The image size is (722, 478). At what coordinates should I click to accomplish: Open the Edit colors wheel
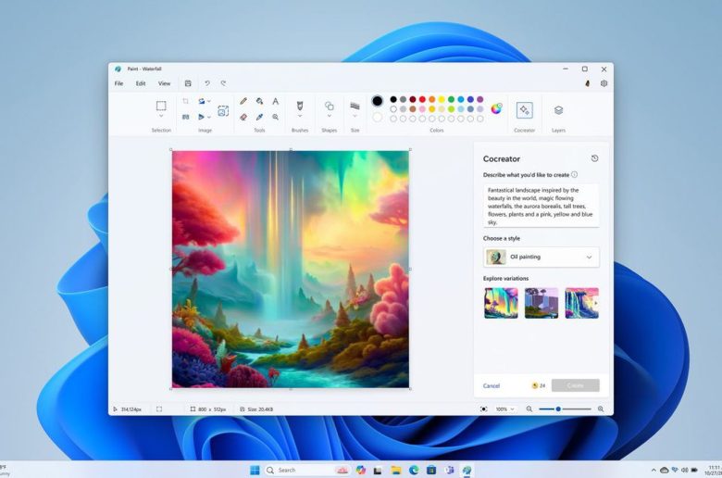pyautogui.click(x=496, y=108)
